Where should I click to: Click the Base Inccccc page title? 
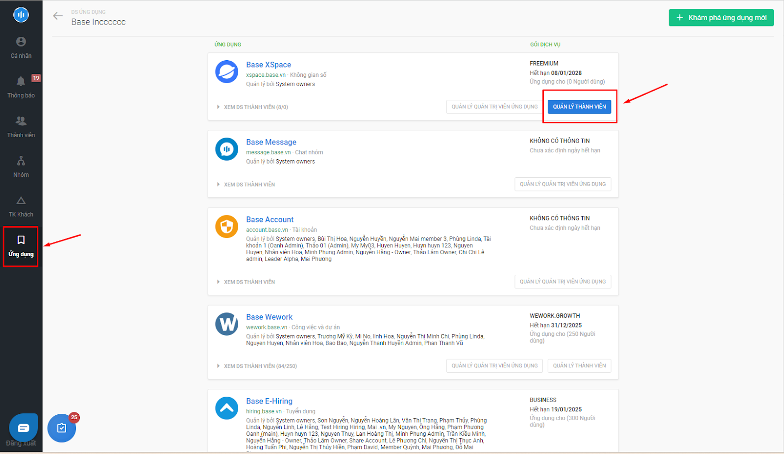[x=98, y=22]
